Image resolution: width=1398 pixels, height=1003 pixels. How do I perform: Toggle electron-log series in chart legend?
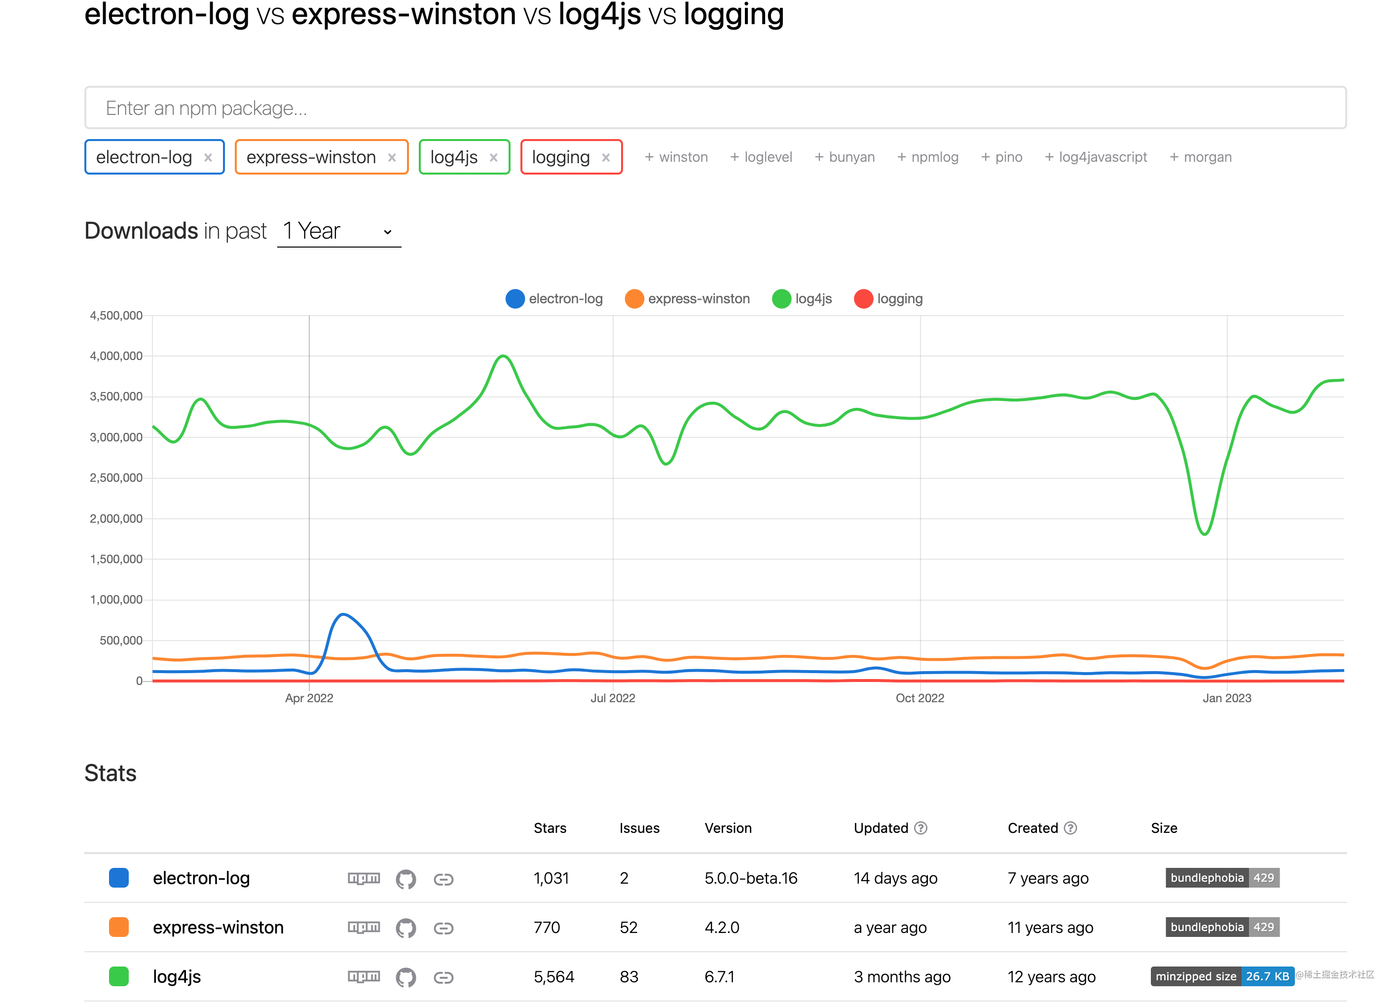click(x=554, y=299)
